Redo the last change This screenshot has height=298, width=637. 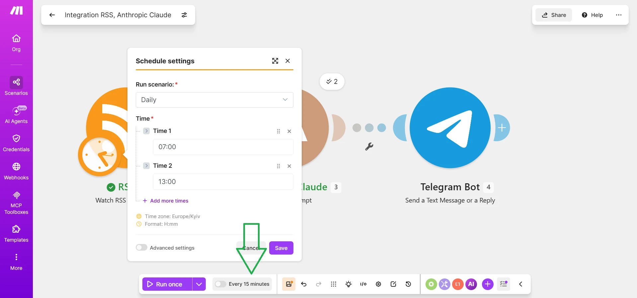[x=319, y=284]
